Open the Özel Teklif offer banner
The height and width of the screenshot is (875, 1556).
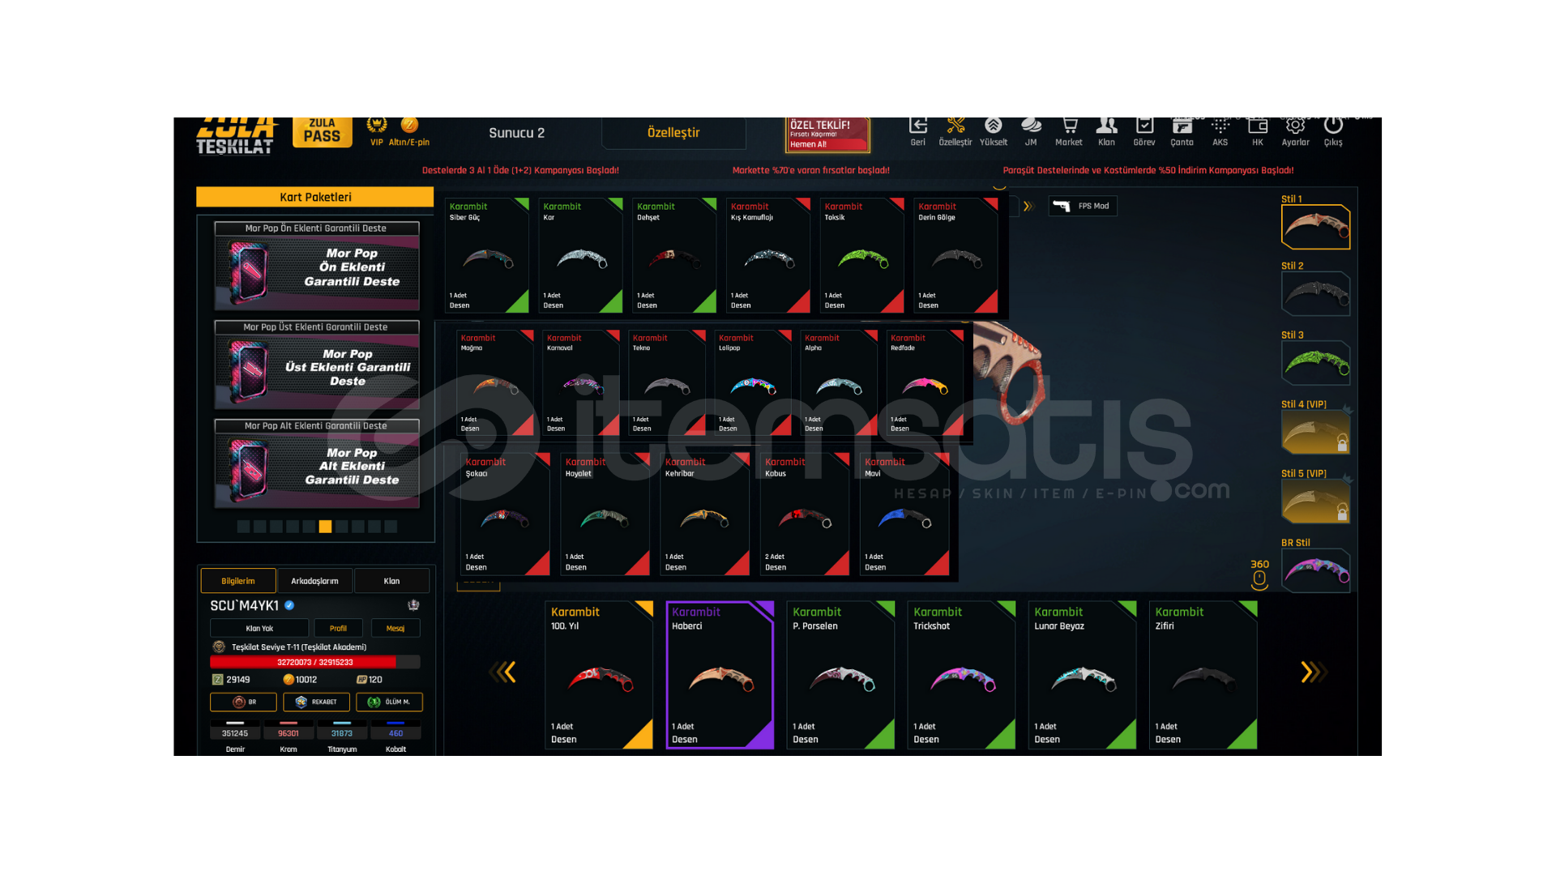point(827,134)
